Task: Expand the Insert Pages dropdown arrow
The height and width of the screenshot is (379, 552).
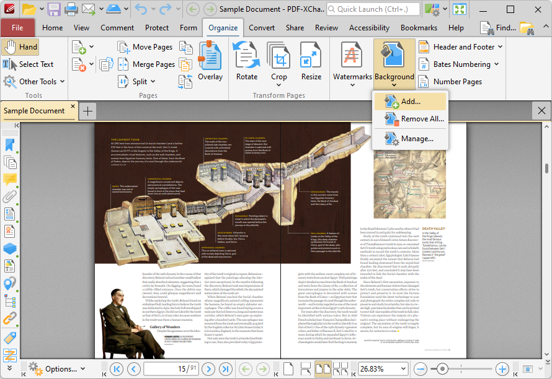Action: [x=92, y=46]
